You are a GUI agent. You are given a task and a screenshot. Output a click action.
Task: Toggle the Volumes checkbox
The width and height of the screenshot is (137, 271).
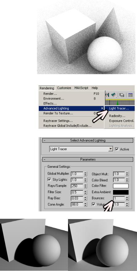[x=94, y=204]
